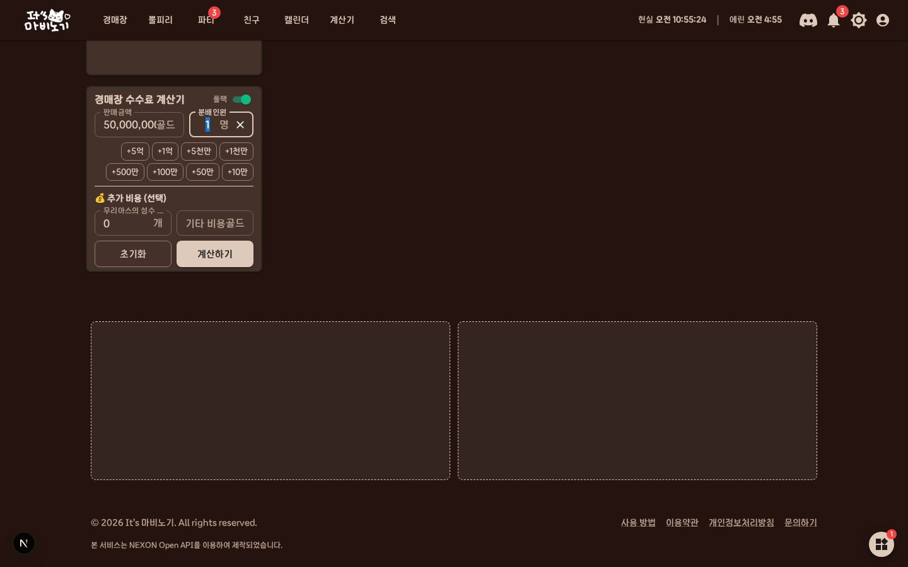
Task: Open the 개인정보처리방침 link
Action: point(742,523)
